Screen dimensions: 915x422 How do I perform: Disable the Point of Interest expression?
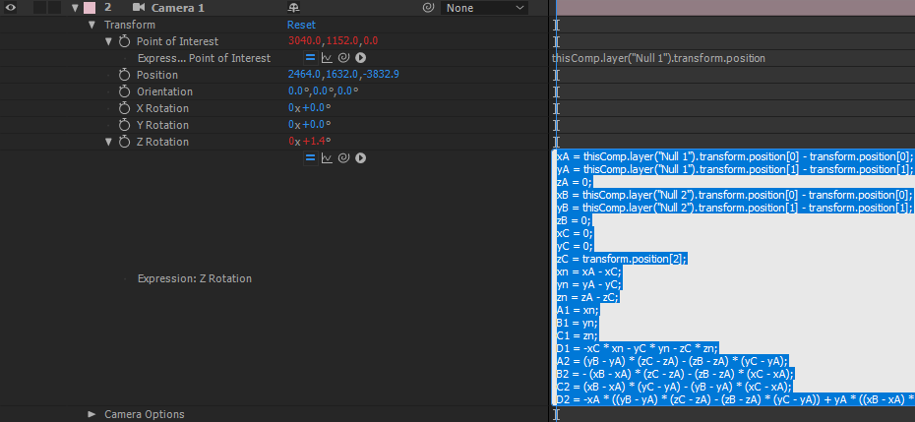tap(310, 58)
